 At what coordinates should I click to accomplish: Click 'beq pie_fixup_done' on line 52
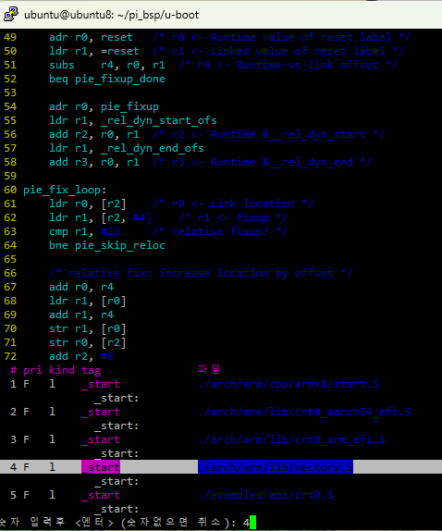pos(107,79)
